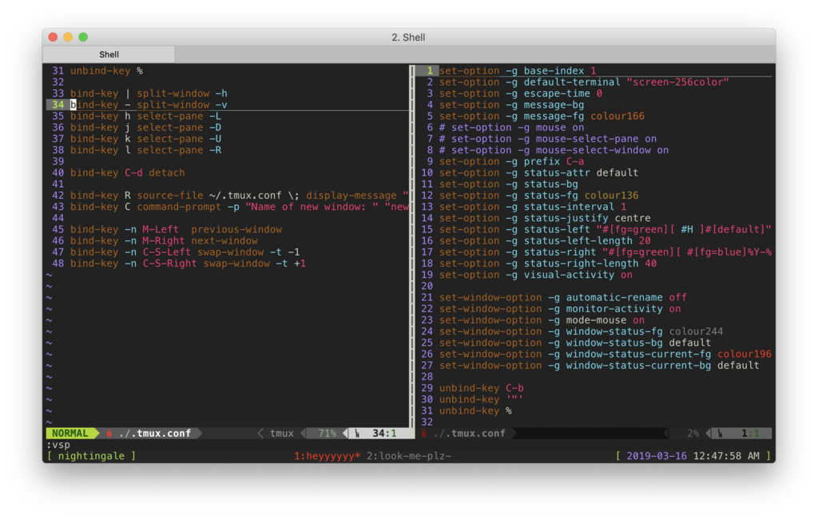Image resolution: width=818 pixels, height=519 pixels.
Task: Select tmux window 2:look-me-plz-
Action: pos(408,456)
